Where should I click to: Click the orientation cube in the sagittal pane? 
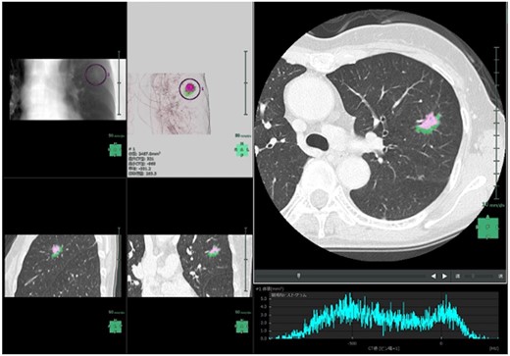[116, 326]
